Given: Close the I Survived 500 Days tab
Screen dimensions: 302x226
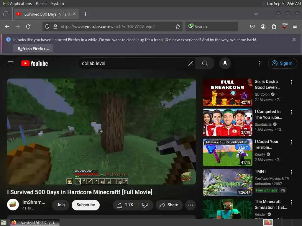Looking at the screenshot, I should point(74,14).
